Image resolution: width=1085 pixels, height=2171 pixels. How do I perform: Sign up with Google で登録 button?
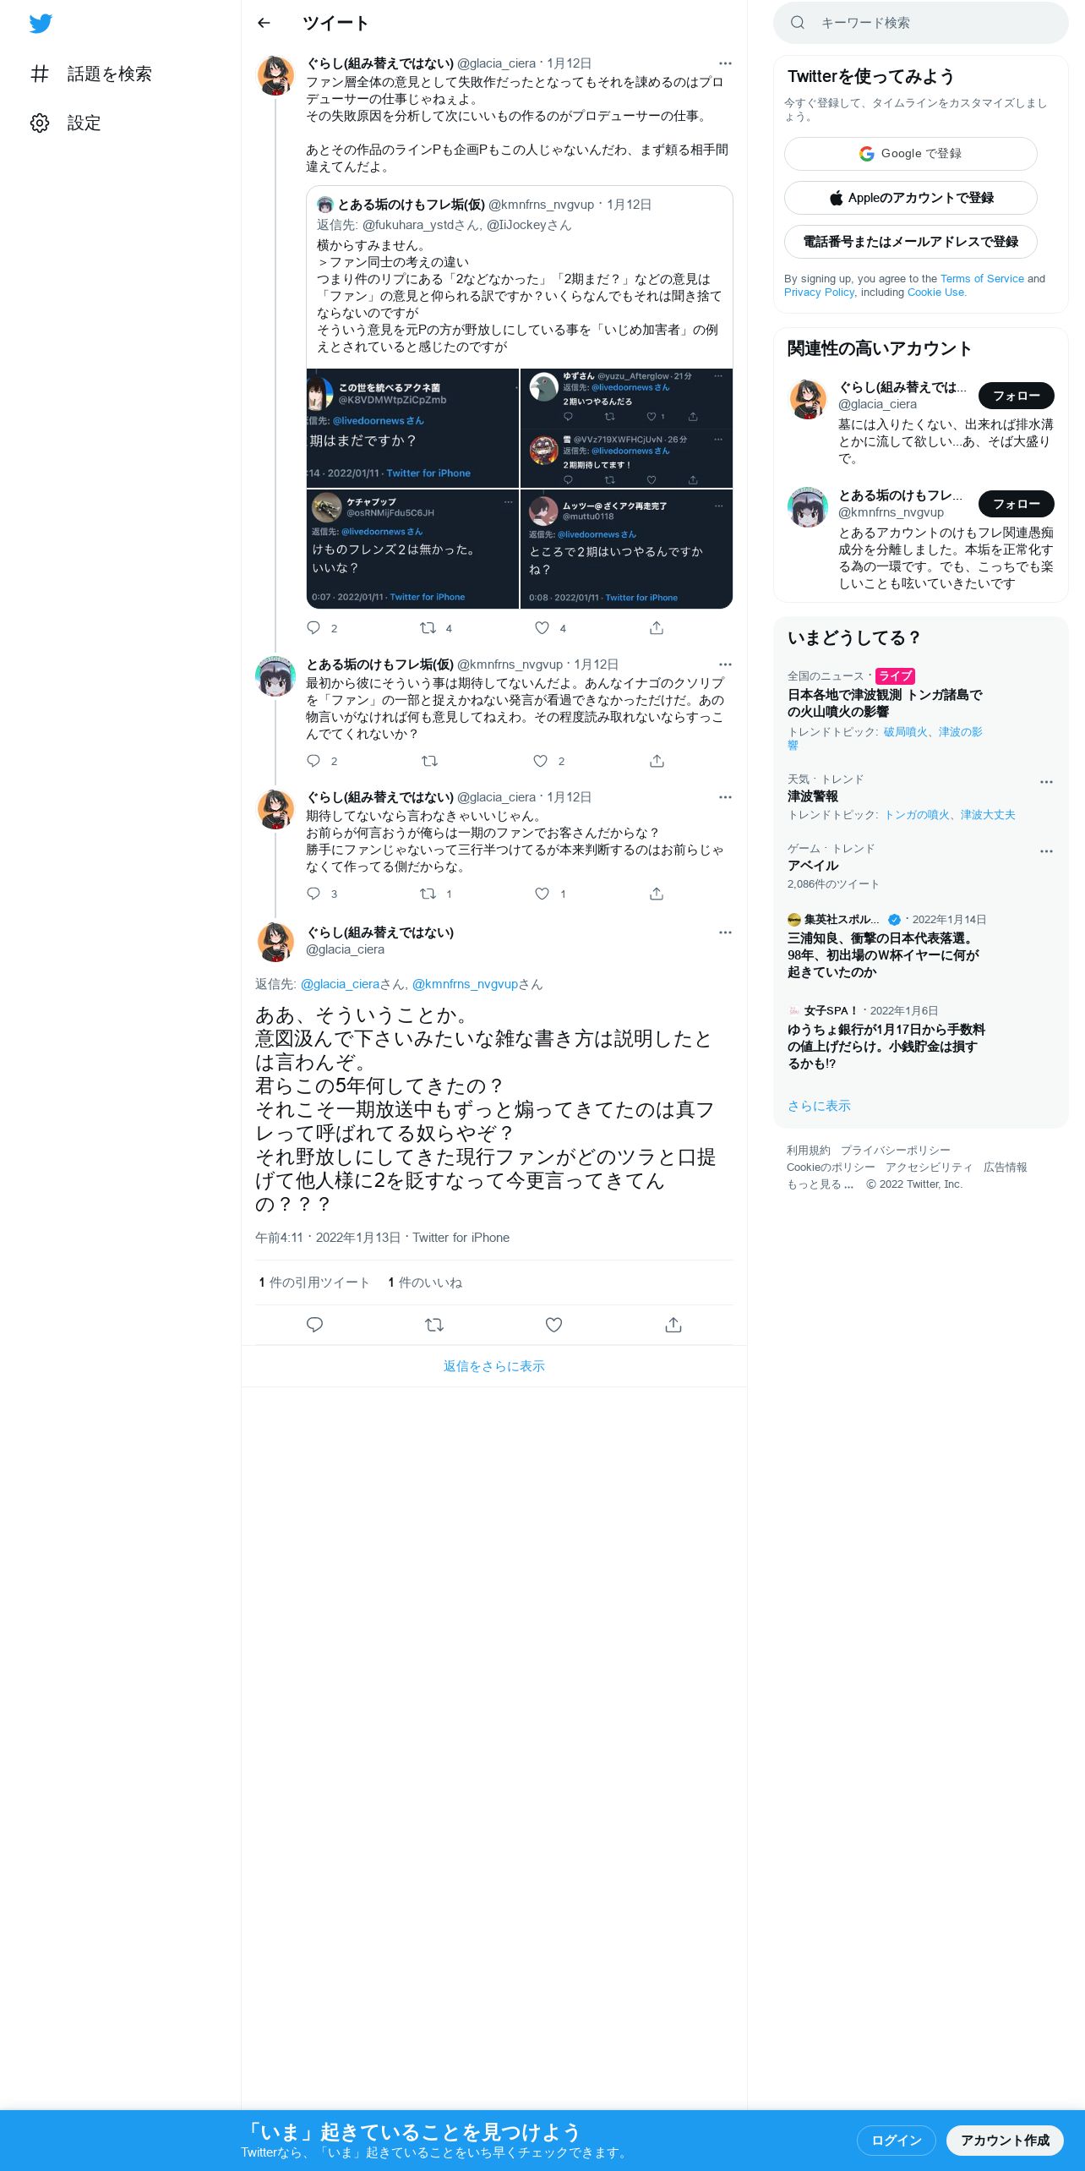(911, 154)
